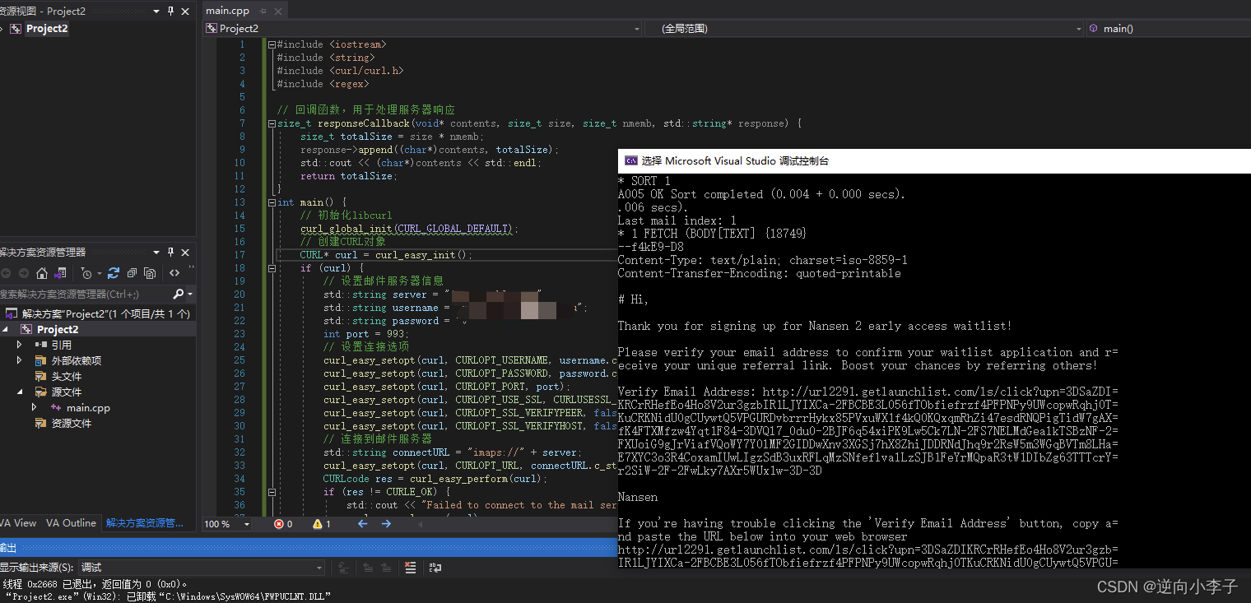Click the warning count icon showing 1
This screenshot has height=603, width=1251.
click(318, 523)
